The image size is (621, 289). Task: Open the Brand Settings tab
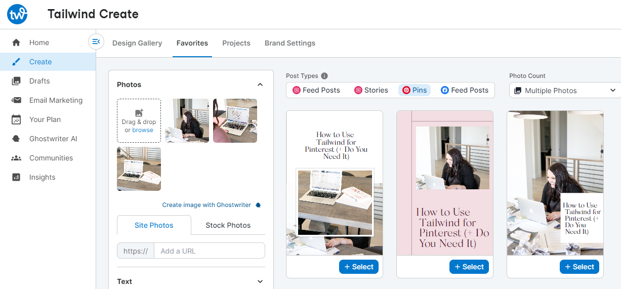(x=290, y=43)
